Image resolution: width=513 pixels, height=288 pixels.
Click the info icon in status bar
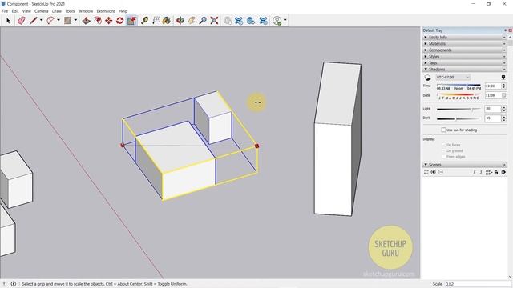(14, 284)
